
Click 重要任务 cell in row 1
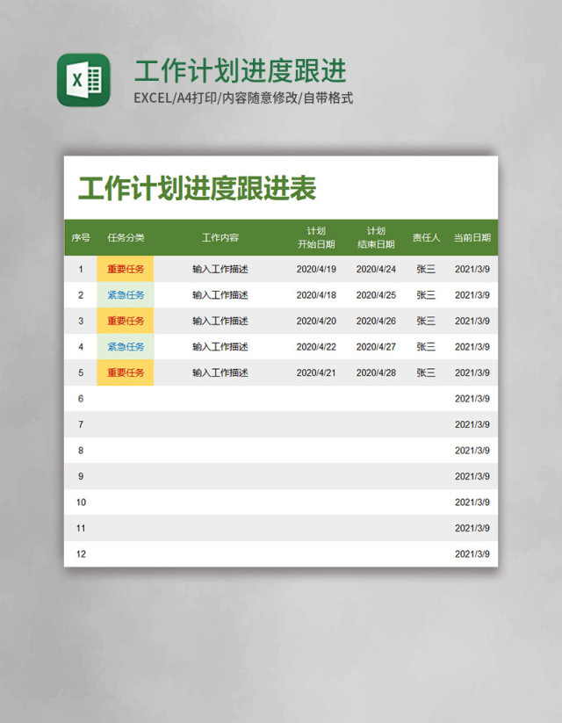click(126, 269)
